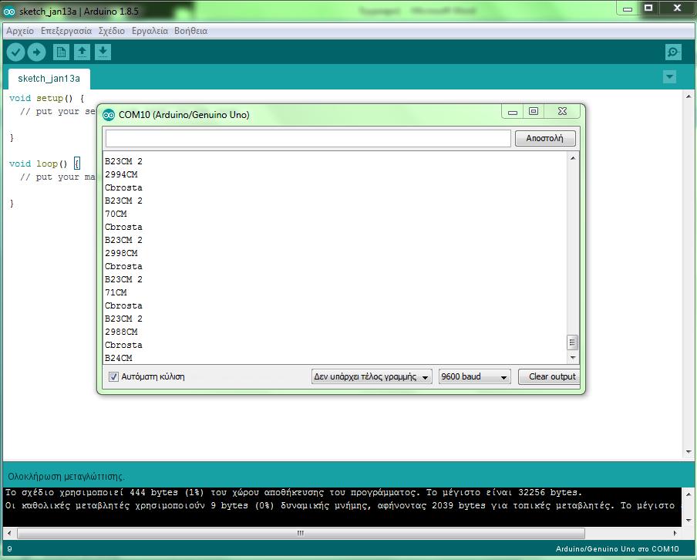Select the sketch_jan13a tab
Viewport: 697px width, 560px height.
[x=49, y=79]
